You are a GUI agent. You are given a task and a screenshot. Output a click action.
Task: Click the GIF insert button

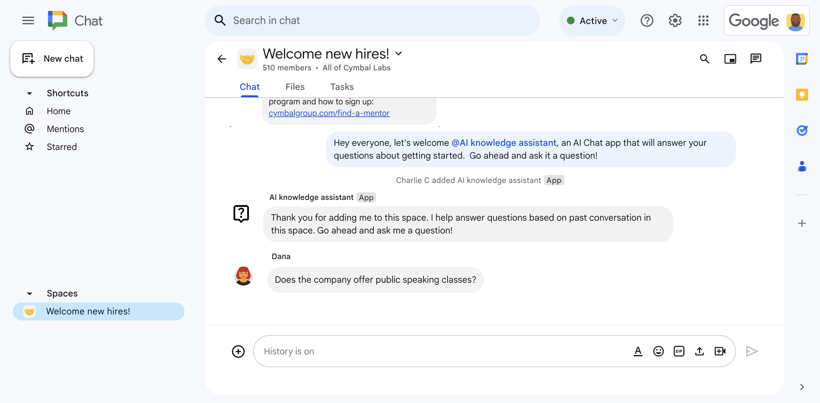coord(679,351)
